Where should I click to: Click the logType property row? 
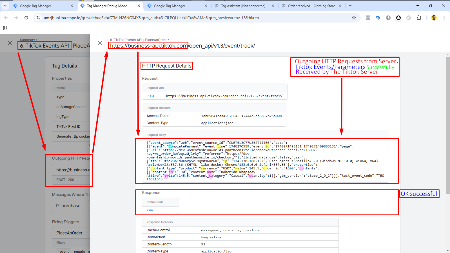pyautogui.click(x=71, y=117)
